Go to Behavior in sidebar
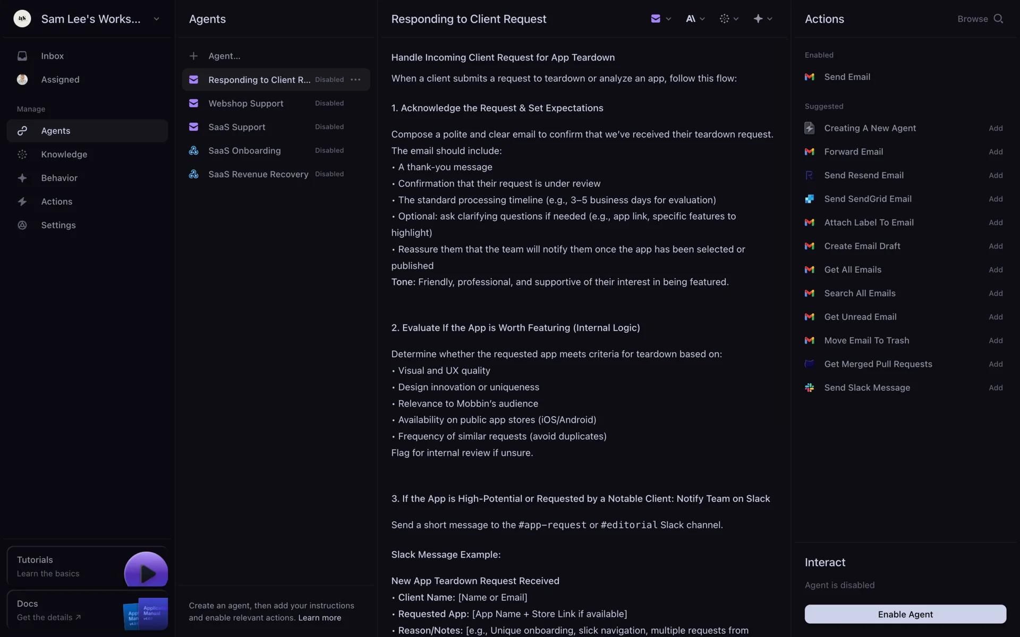 pos(59,178)
